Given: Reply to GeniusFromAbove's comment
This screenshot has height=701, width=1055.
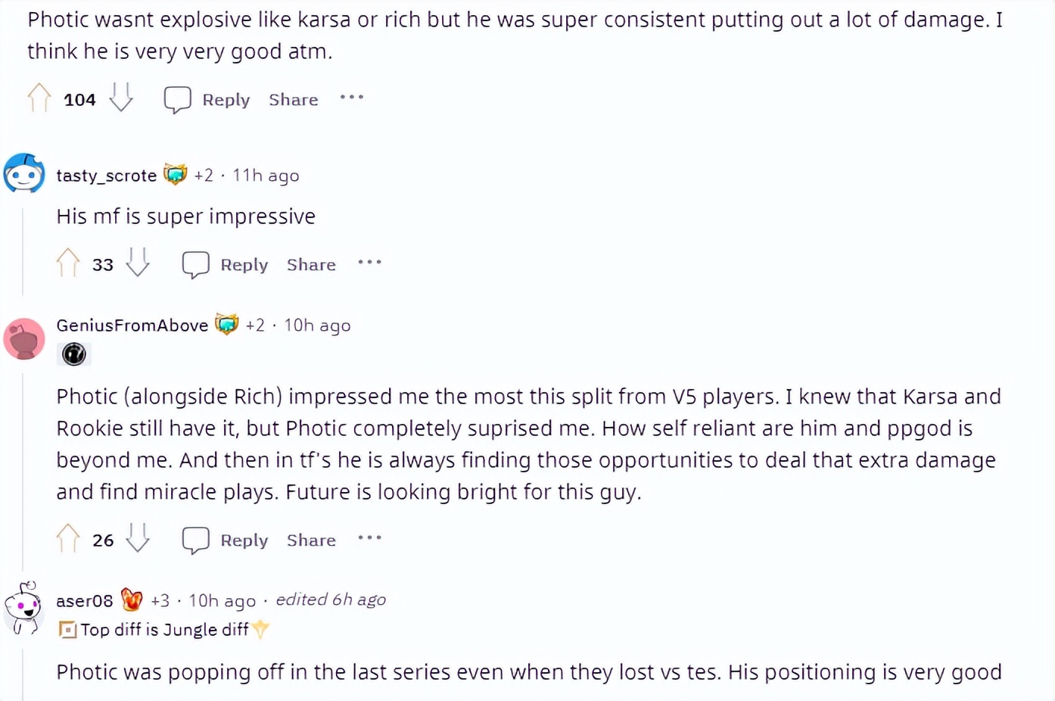Looking at the screenshot, I should [226, 540].
